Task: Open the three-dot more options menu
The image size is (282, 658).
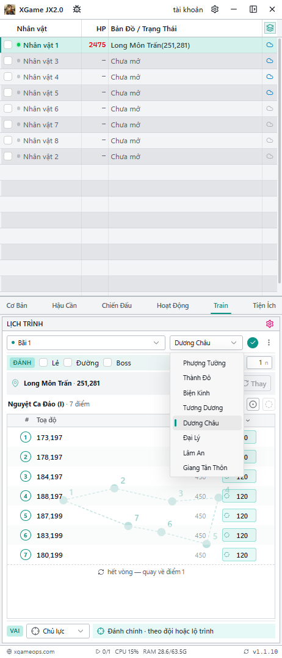Action: click(x=269, y=342)
